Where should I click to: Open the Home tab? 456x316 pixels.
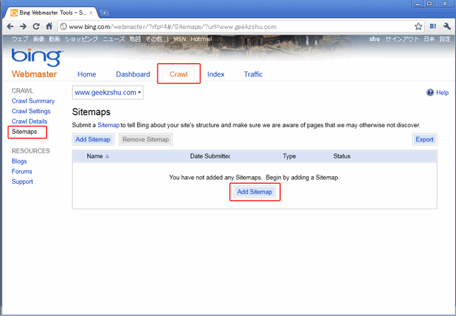coord(87,74)
